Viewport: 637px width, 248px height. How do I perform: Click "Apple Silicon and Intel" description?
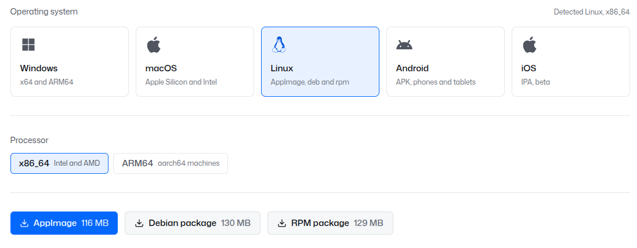coord(181,82)
